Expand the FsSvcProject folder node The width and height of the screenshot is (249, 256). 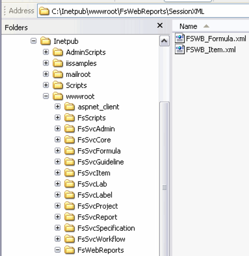57,206
